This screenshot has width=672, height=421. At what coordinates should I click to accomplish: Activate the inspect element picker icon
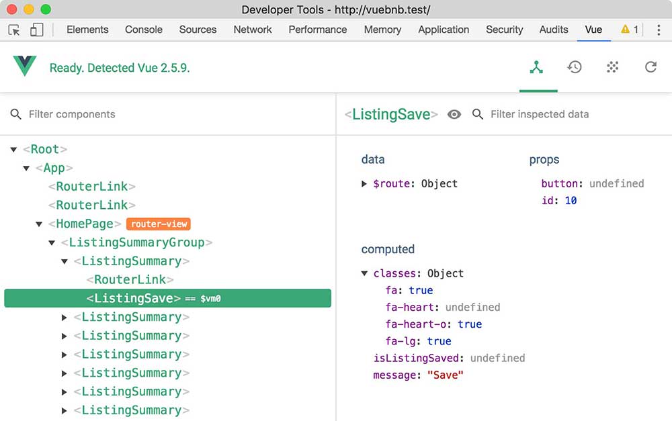[14, 30]
